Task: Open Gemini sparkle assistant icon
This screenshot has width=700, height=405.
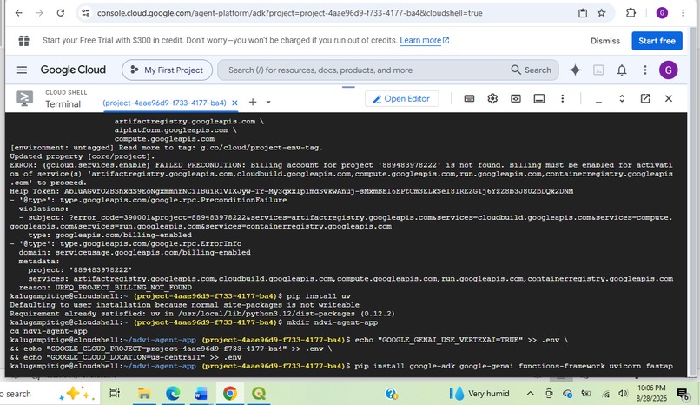Action: pyautogui.click(x=575, y=70)
